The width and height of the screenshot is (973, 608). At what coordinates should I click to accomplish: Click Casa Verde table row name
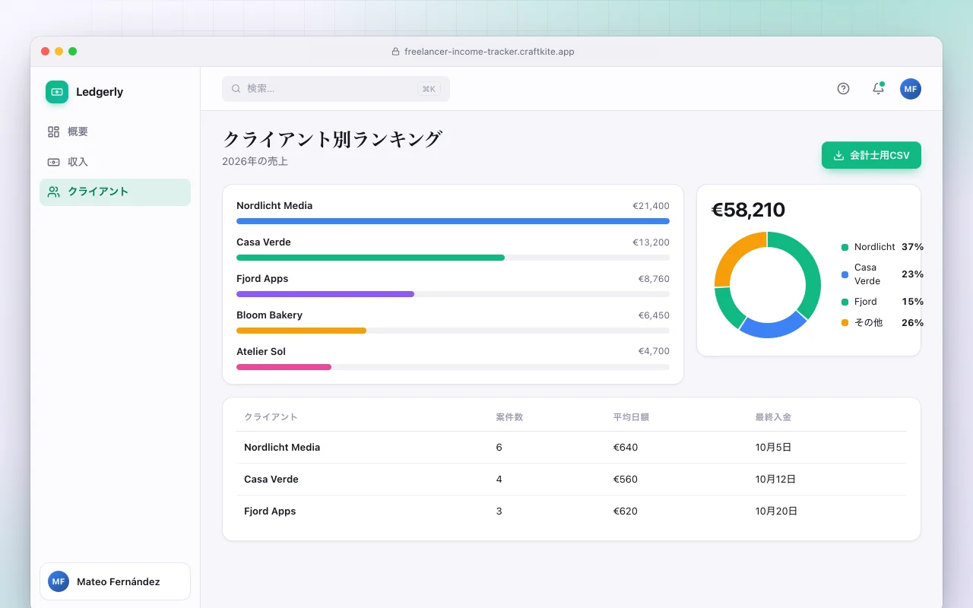point(271,480)
